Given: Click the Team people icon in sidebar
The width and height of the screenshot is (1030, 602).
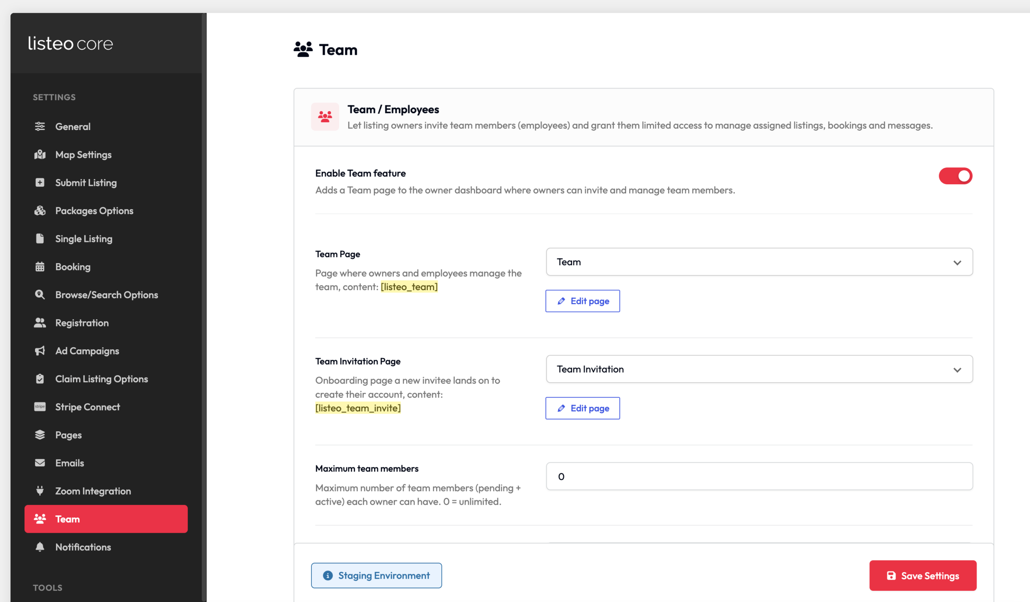Looking at the screenshot, I should click(40, 519).
